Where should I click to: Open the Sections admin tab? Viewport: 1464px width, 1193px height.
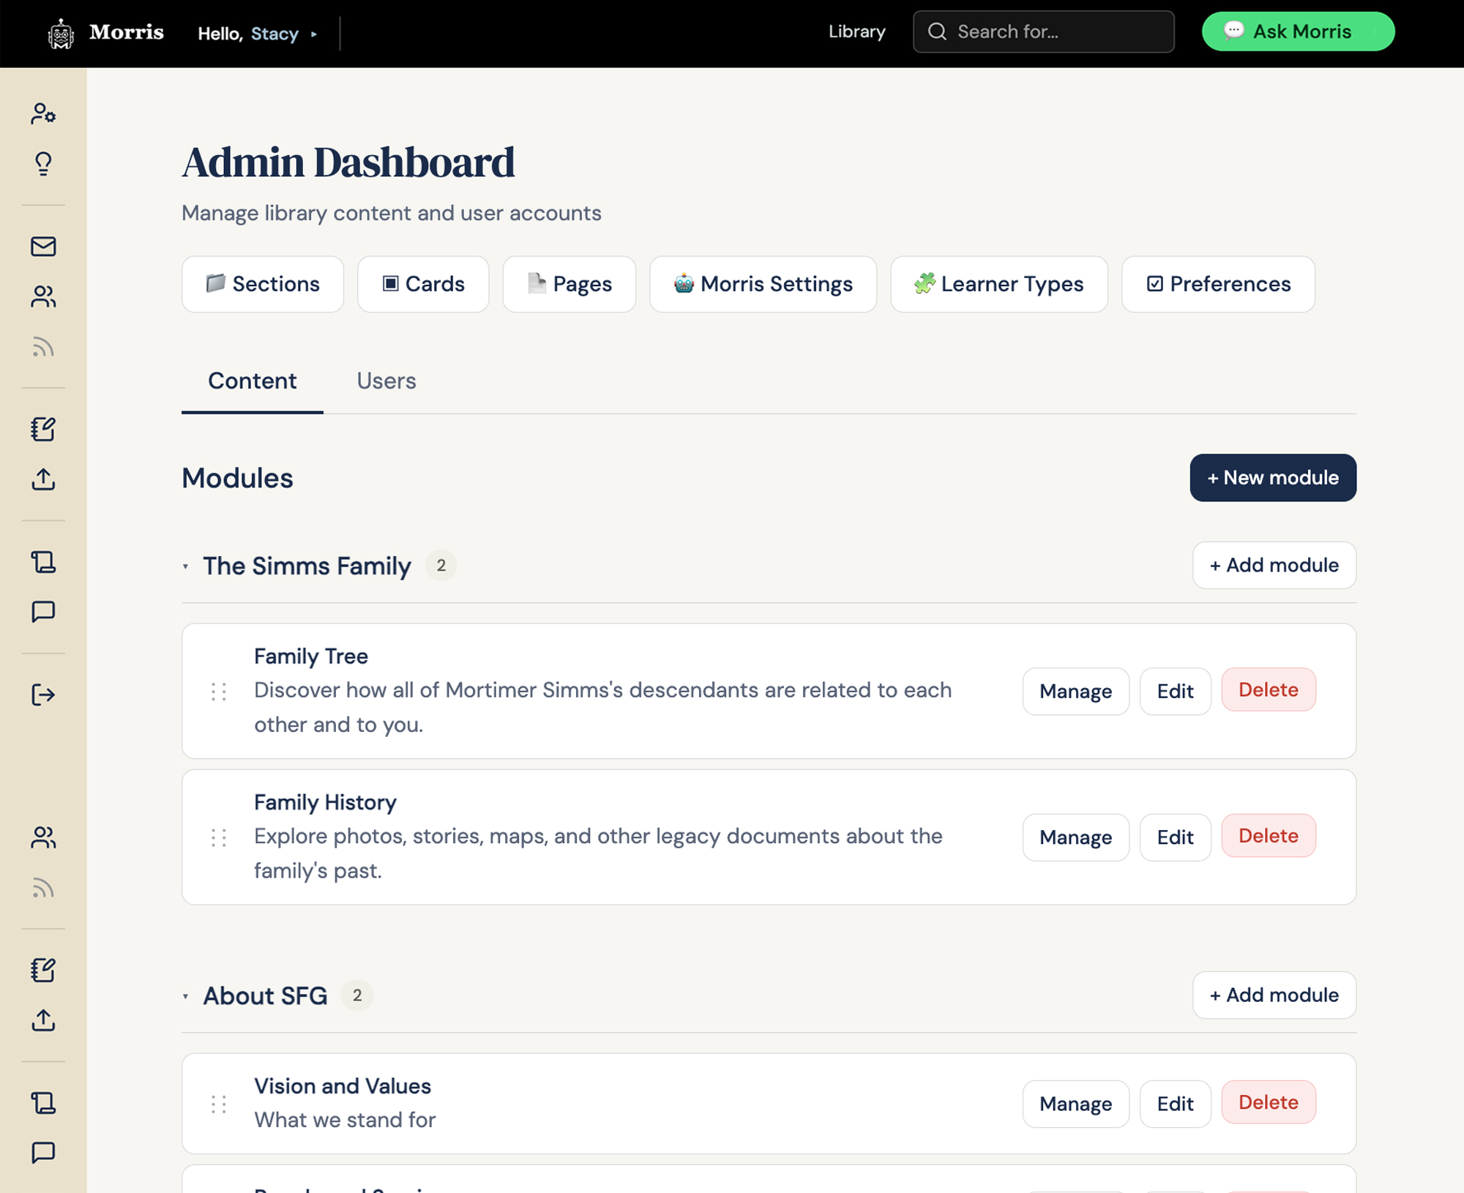(x=263, y=284)
